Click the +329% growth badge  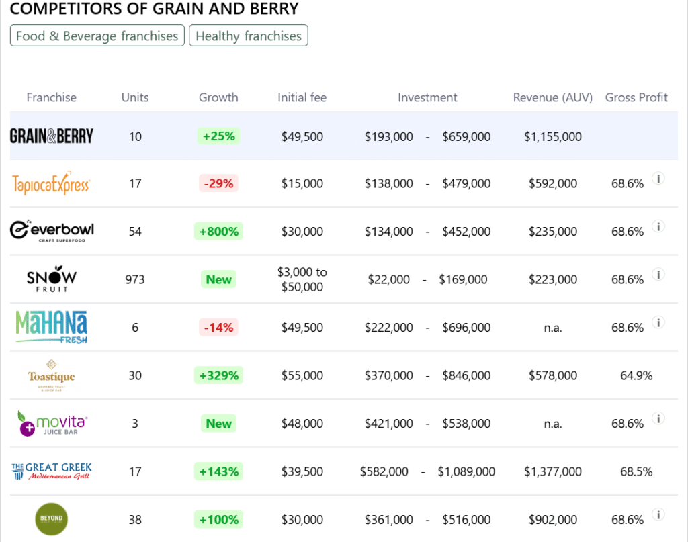218,375
